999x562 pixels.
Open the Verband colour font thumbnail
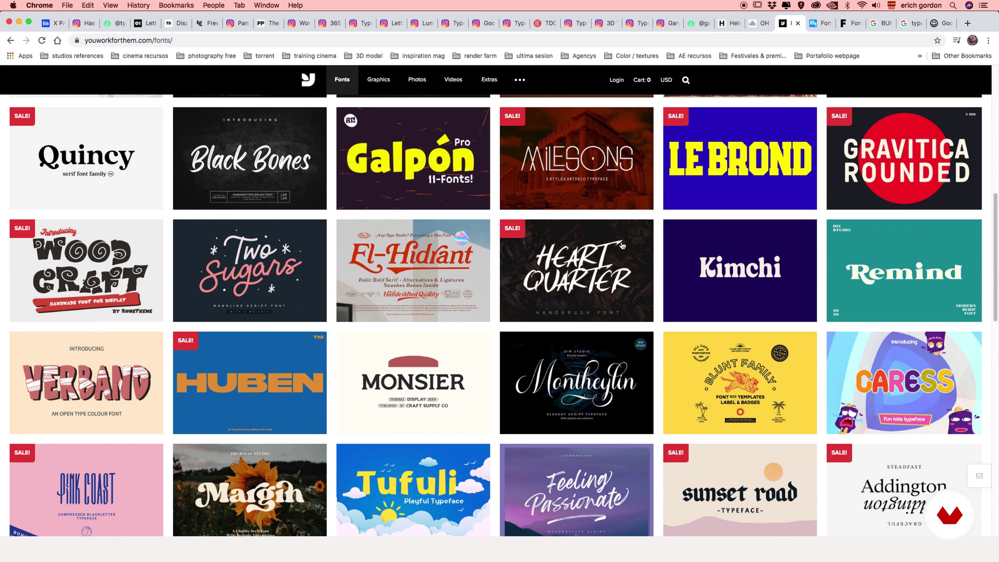click(86, 383)
